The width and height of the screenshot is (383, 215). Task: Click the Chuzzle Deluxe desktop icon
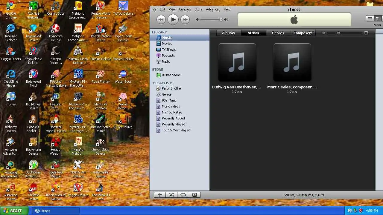pyautogui.click(x=33, y=192)
